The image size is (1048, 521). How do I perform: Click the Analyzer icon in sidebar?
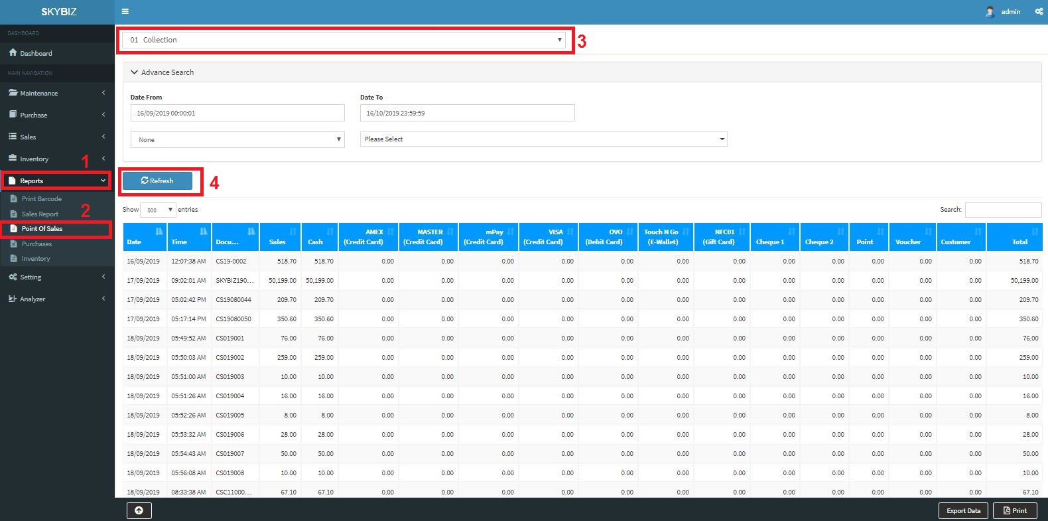pyautogui.click(x=13, y=299)
